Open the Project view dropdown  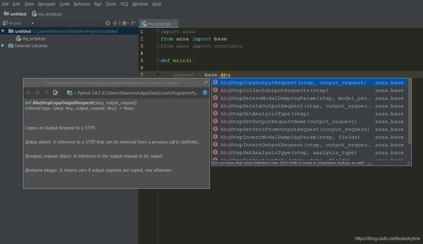pyautogui.click(x=33, y=23)
